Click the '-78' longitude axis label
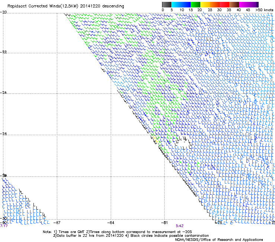Image resolution: width=275 pixels, height=242 pixels. [x=219, y=223]
